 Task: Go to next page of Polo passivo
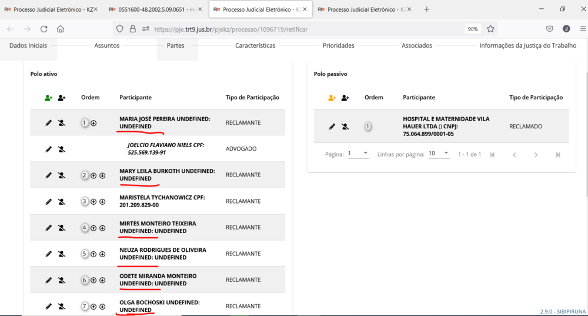click(536, 155)
